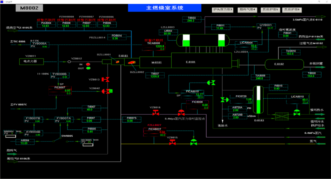The height and width of the screenshot is (179, 331).
Task: Open the green control valve below FICA8027
Action: click(193, 142)
